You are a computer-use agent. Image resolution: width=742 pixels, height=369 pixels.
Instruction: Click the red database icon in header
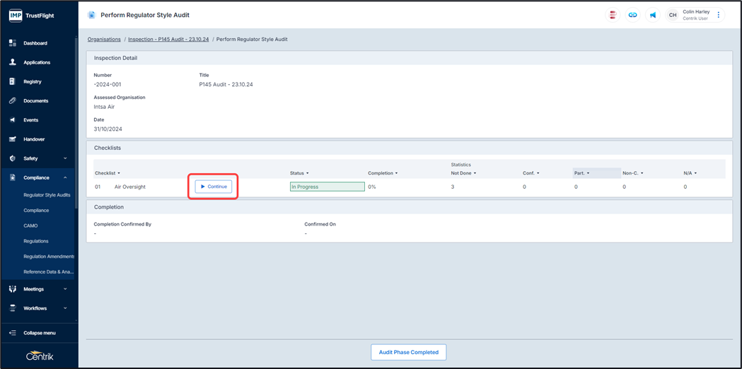pos(613,15)
